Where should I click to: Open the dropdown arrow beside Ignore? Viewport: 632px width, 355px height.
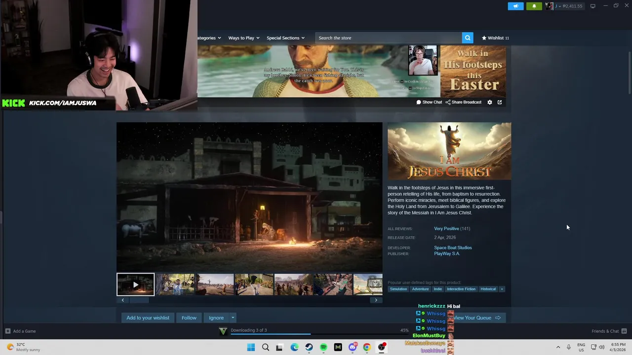233,318
